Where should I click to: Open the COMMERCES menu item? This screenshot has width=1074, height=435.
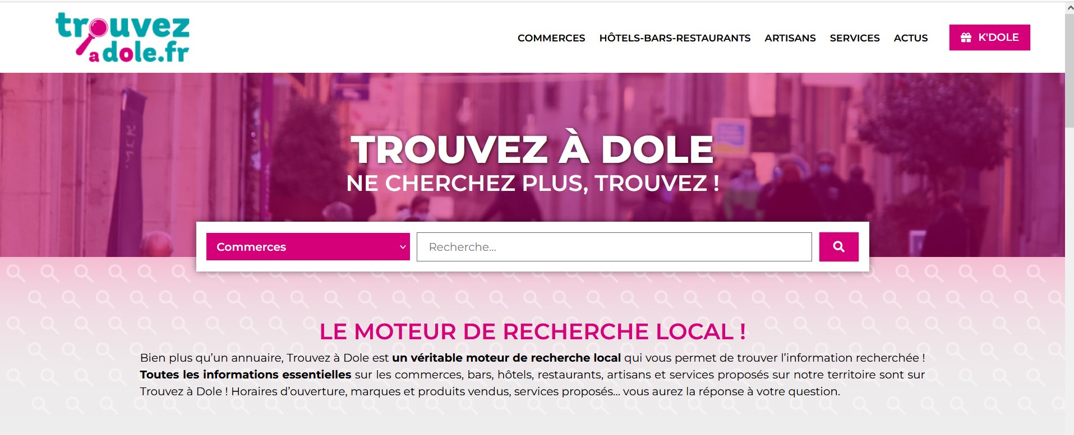pyautogui.click(x=551, y=38)
